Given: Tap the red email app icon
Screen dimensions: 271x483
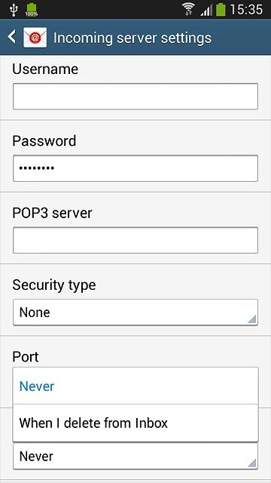Looking at the screenshot, I should coord(35,38).
